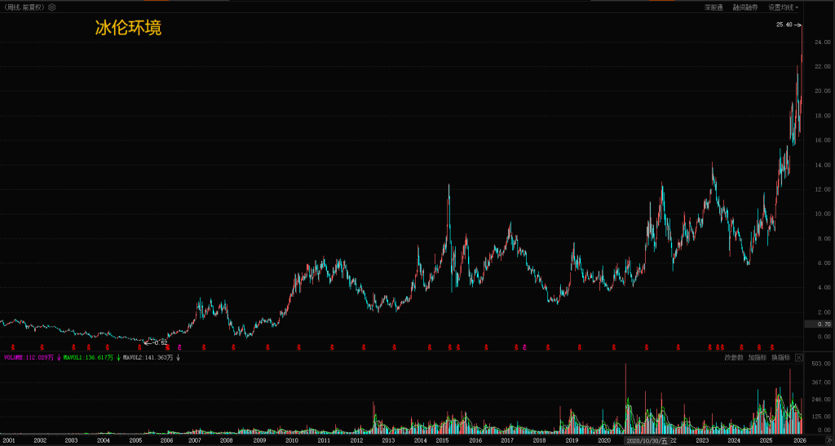Click 改参数 to edit indicator parameters
The height and width of the screenshot is (446, 835).
(734, 357)
